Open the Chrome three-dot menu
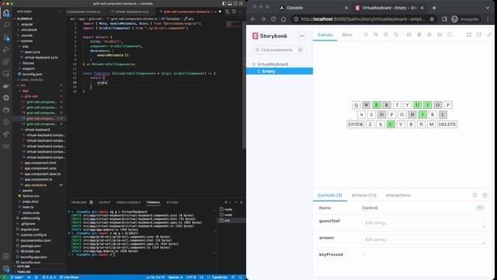497x280 pixels. point(488,19)
